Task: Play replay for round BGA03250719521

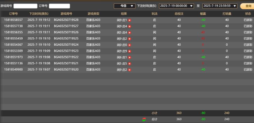Action: coord(130,64)
